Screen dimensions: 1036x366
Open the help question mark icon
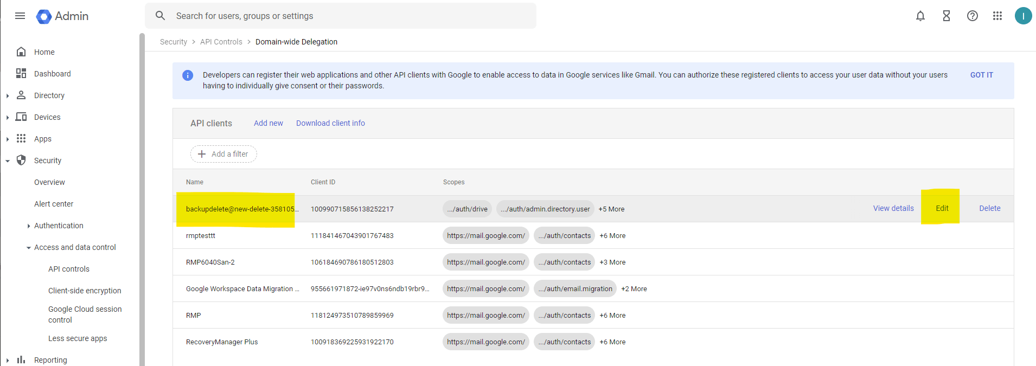pyautogui.click(x=973, y=16)
